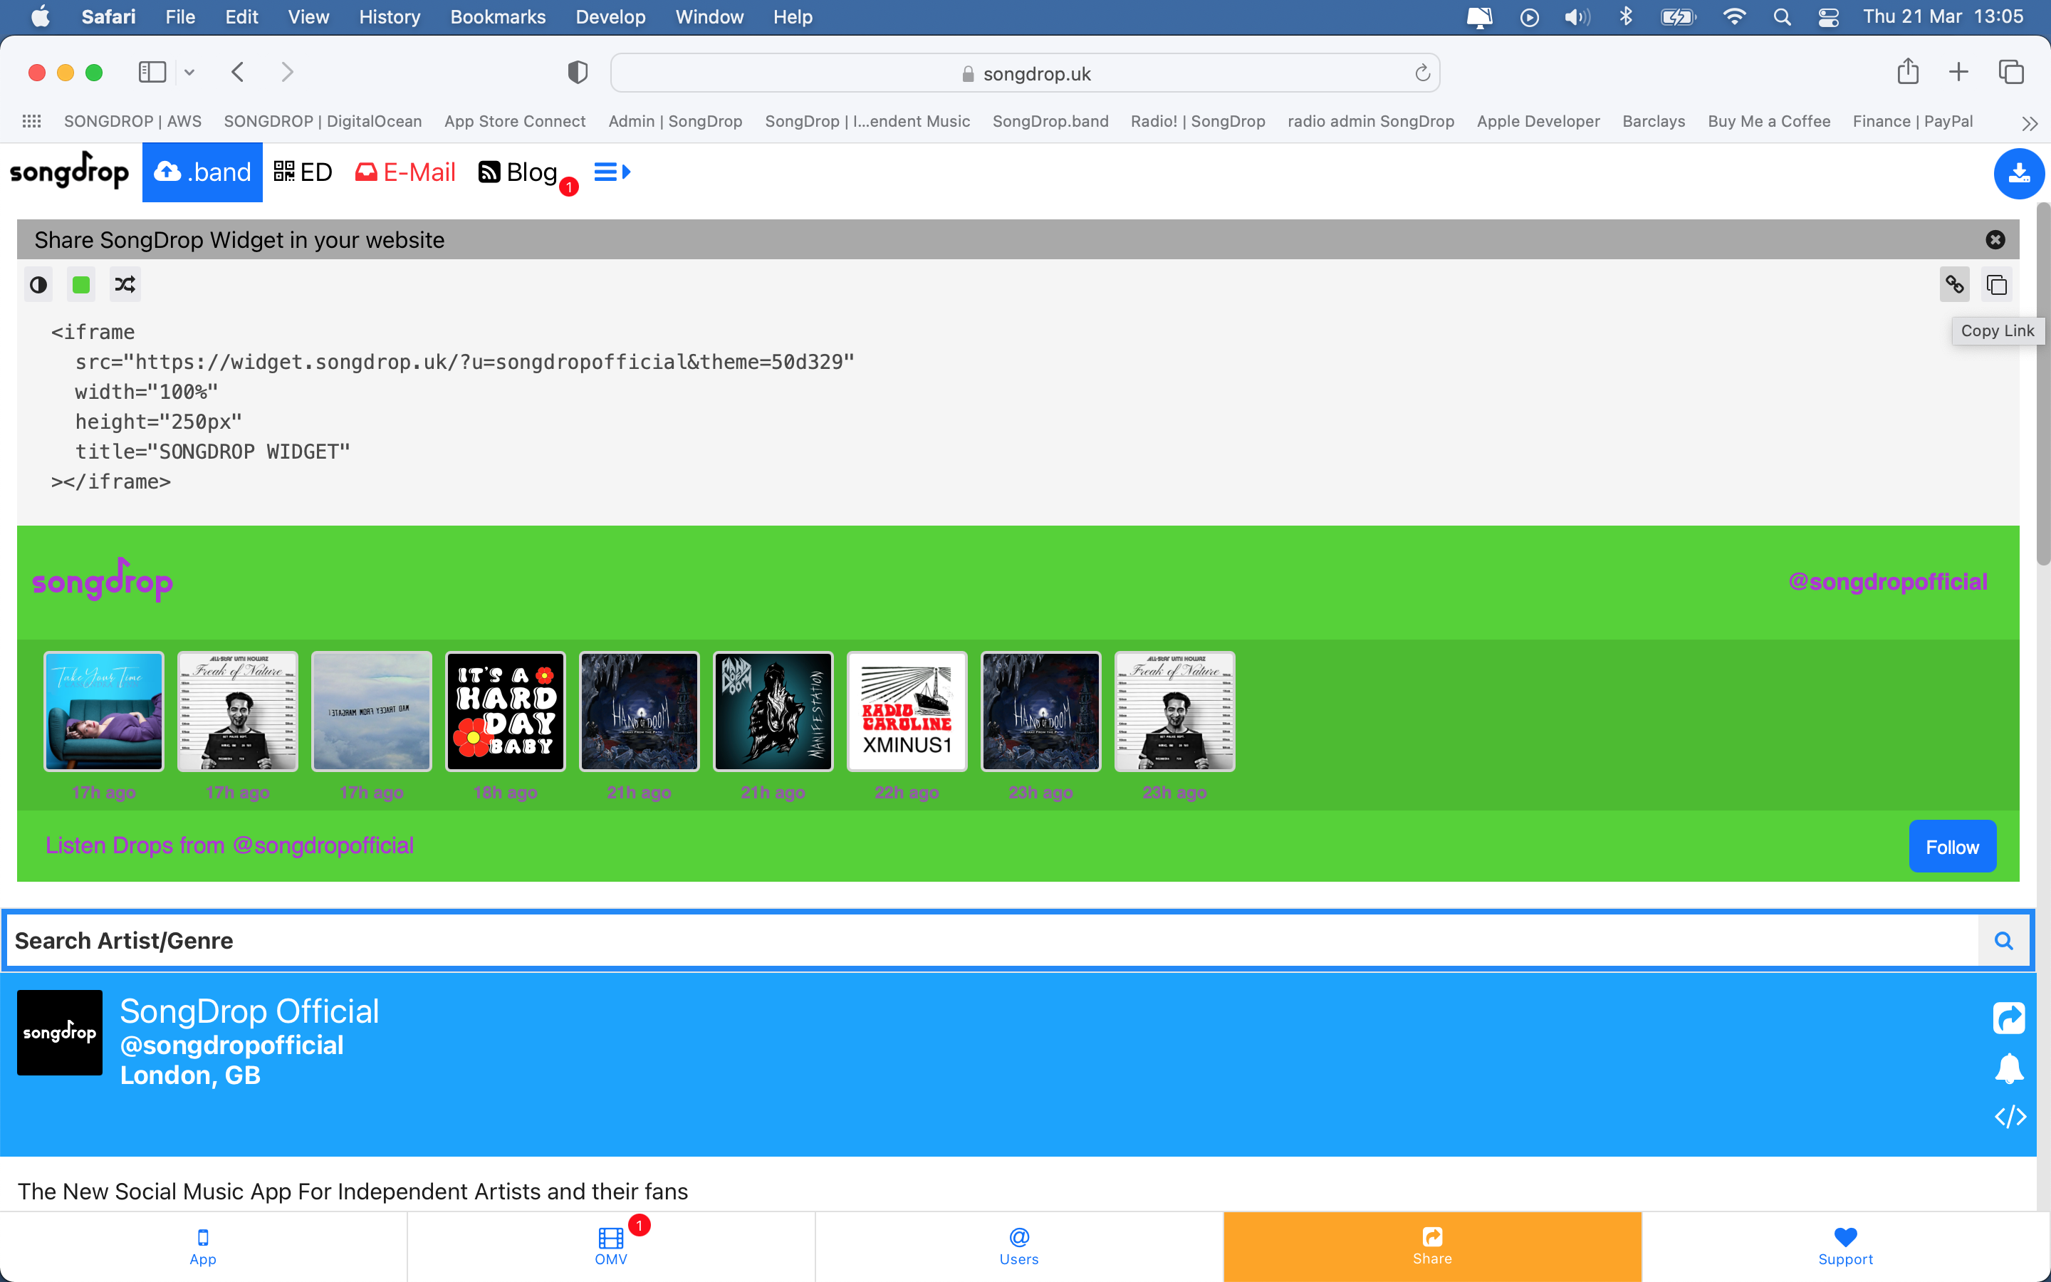The width and height of the screenshot is (2051, 1282).
Task: Go forward in Safari history
Action: point(287,72)
